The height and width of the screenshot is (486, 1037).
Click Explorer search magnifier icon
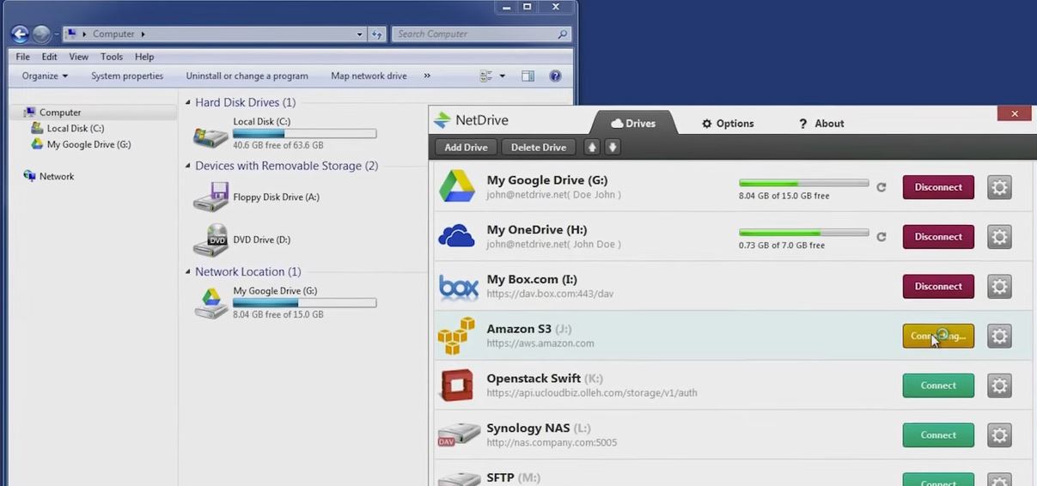point(563,34)
